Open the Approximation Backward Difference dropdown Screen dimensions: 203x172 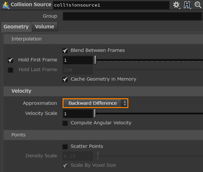coord(95,103)
